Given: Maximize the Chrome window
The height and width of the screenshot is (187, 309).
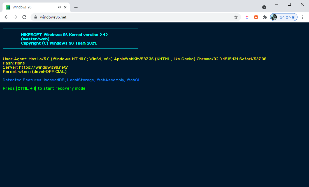Looking at the screenshot, I should (x=289, y=4).
